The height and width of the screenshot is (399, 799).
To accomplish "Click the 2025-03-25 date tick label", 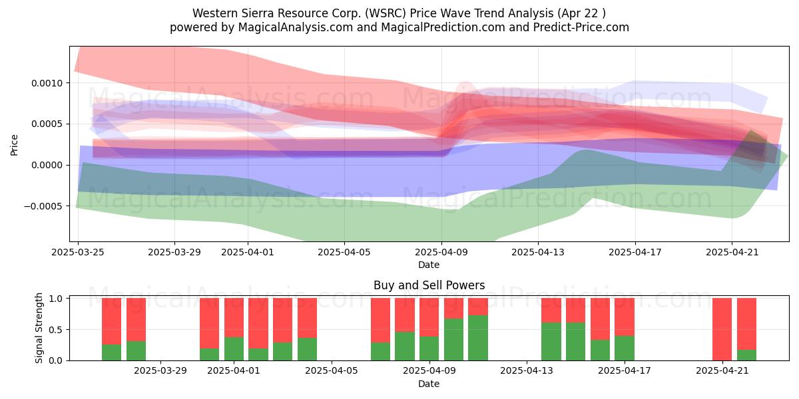I will tap(78, 253).
